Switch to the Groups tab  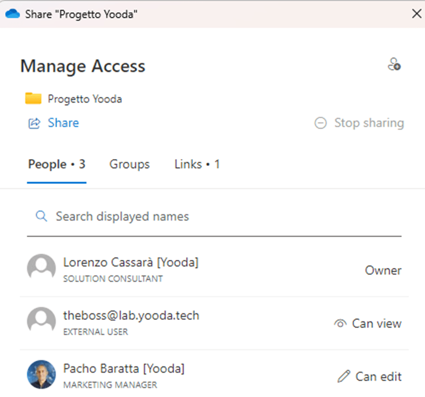click(130, 164)
